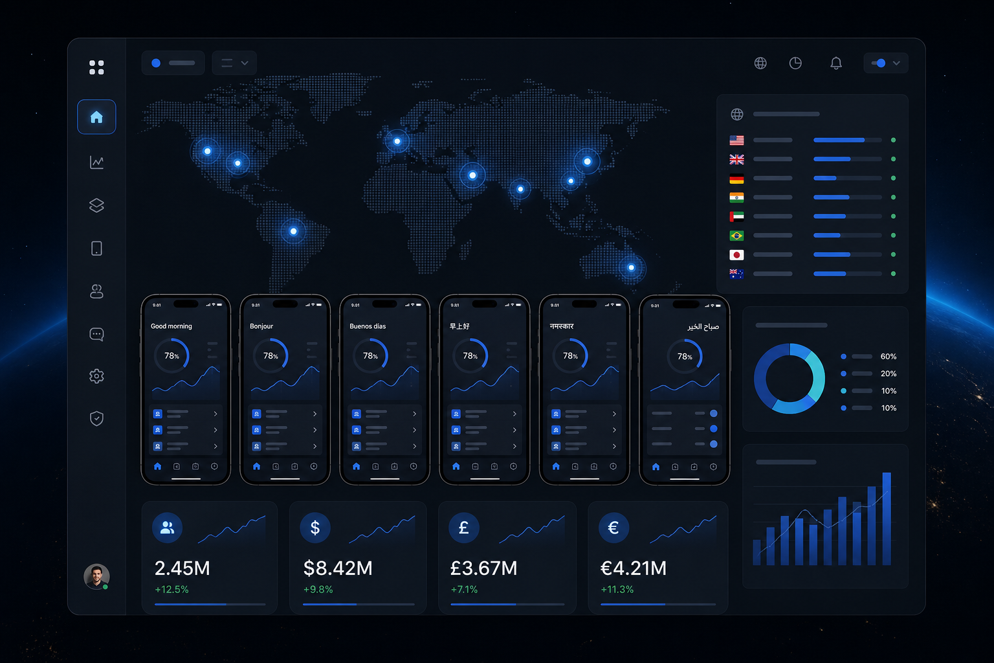The width and height of the screenshot is (994, 663).
Task: Open the layers stack sidebar icon
Action: click(96, 205)
